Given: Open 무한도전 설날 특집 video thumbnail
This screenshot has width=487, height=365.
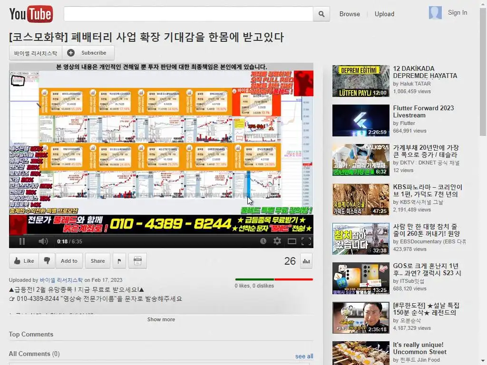Looking at the screenshot, I should pos(360,317).
